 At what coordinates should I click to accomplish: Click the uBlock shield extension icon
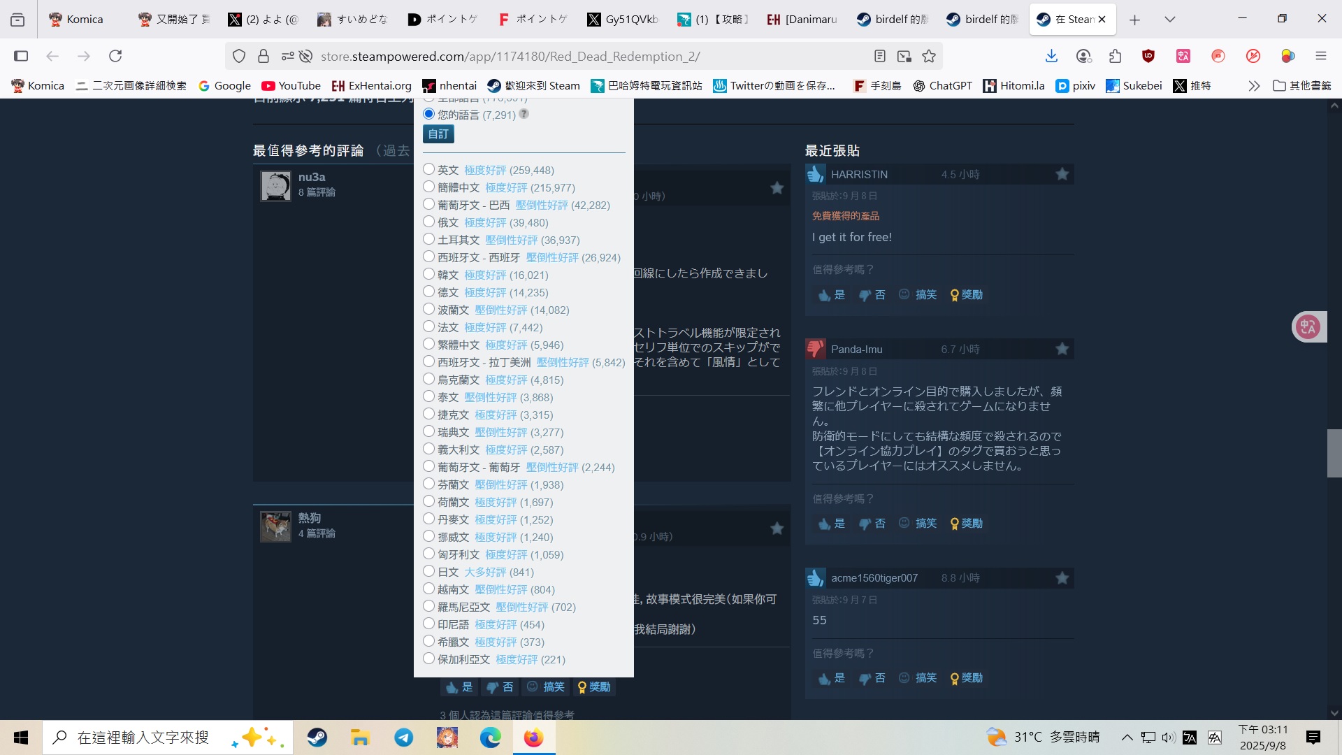1148,56
